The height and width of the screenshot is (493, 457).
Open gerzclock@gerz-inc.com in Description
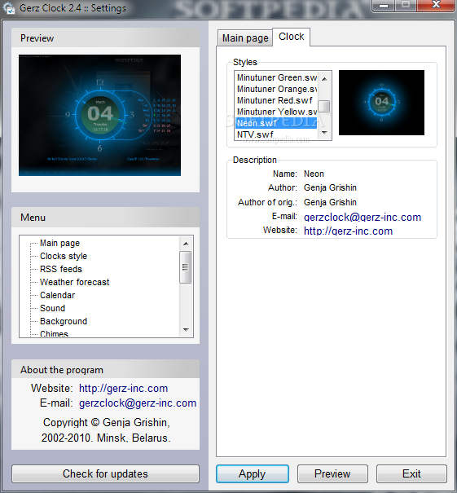point(362,217)
